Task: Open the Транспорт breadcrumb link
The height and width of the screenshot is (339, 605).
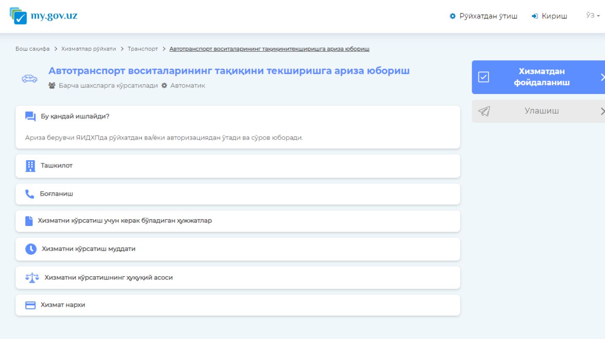Action: pos(143,49)
